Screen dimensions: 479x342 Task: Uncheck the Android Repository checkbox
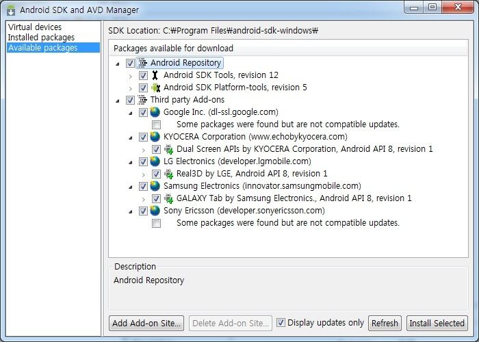130,63
